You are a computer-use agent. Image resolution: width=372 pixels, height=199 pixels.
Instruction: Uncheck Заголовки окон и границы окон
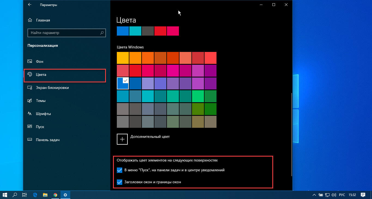coord(119,182)
